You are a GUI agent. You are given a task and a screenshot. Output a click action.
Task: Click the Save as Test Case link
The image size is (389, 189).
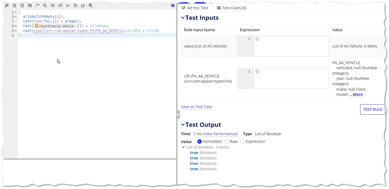click(x=197, y=107)
